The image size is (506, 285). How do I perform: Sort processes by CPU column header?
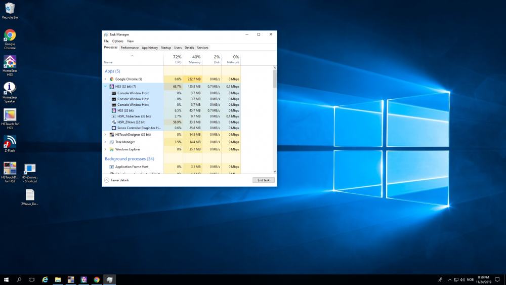176,59
